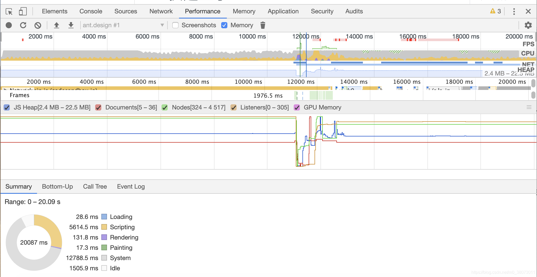The height and width of the screenshot is (277, 537).
Task: Toggle the Documents counter checkbox
Action: coord(98,107)
